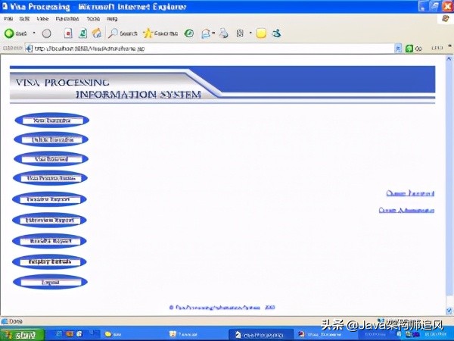Click the Visa Renewal oval button

pos(51,159)
